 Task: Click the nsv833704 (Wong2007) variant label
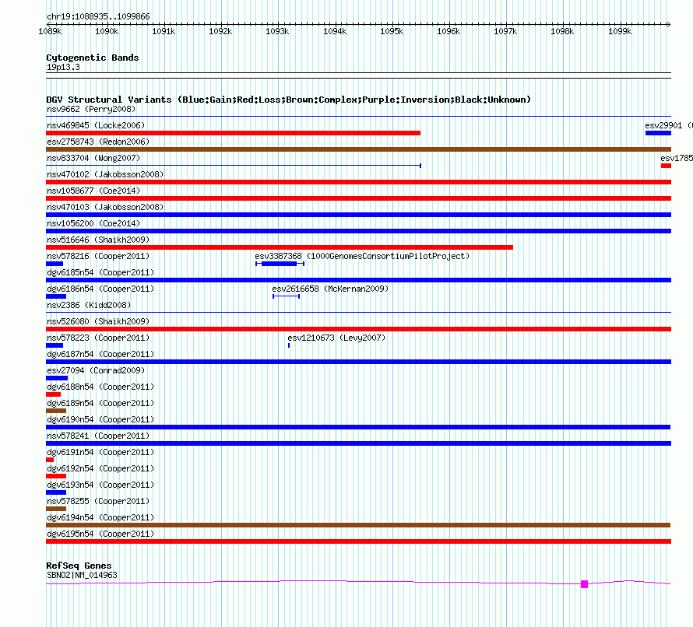[x=93, y=158]
